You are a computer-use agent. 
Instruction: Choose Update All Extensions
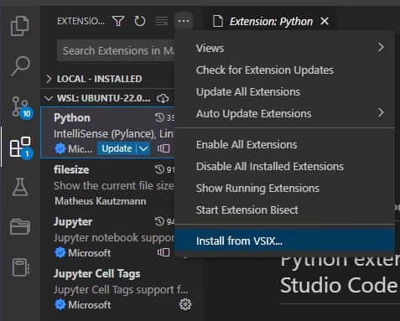284,92
